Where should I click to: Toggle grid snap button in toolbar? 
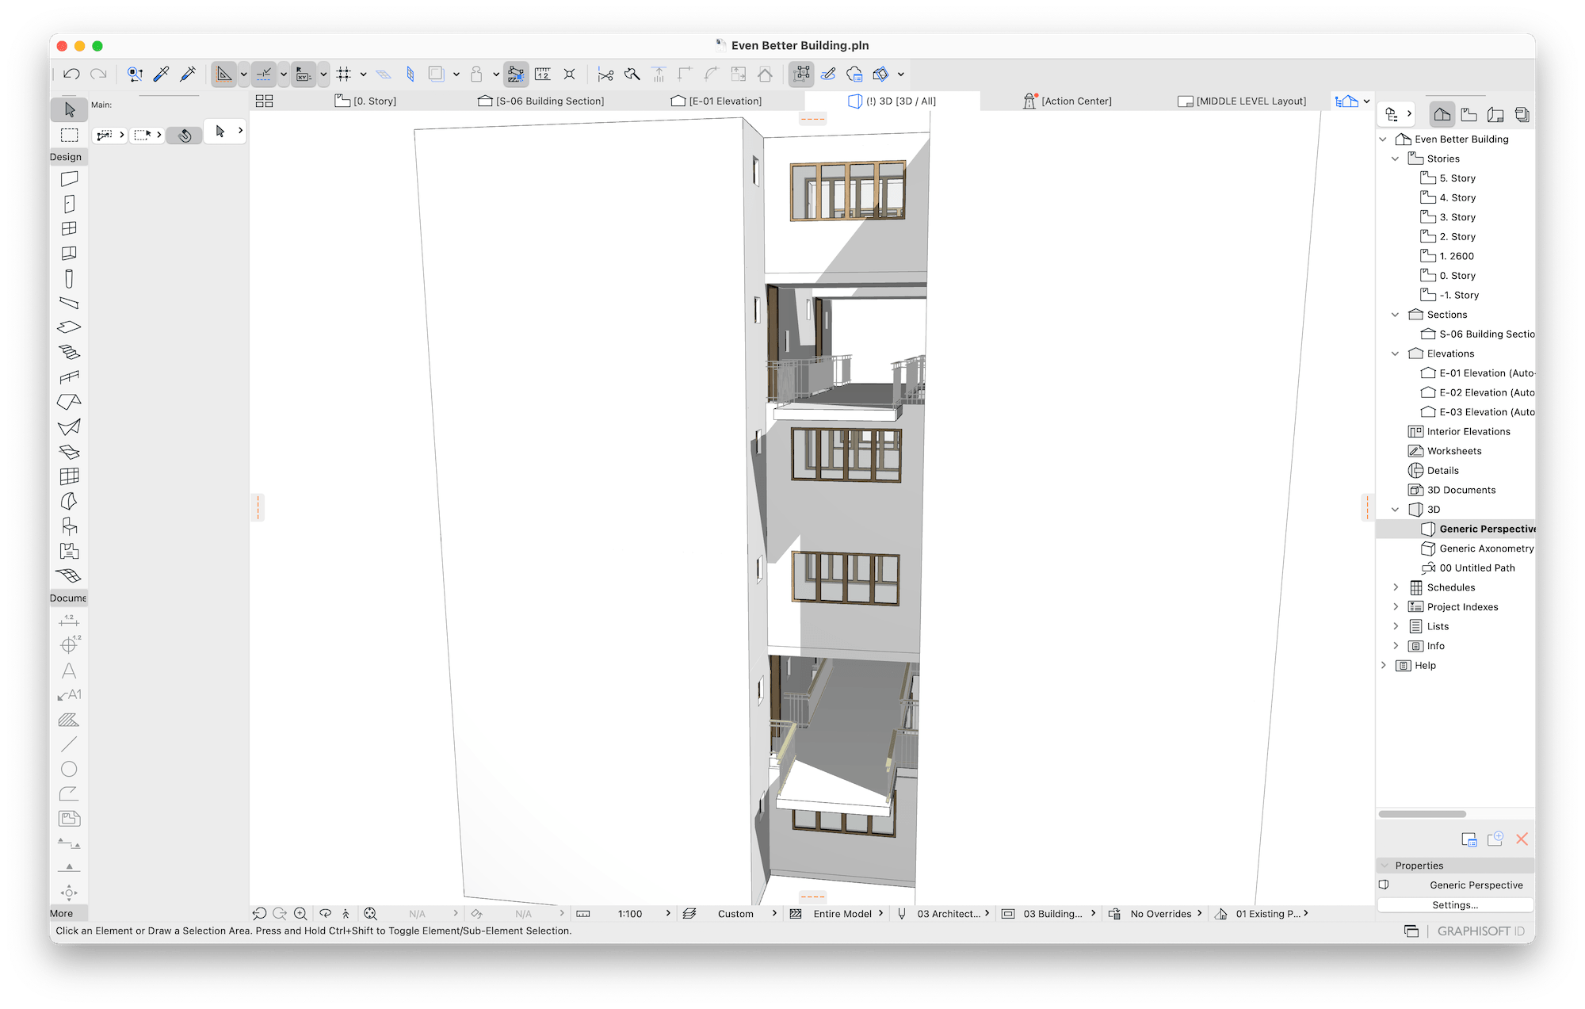click(343, 75)
